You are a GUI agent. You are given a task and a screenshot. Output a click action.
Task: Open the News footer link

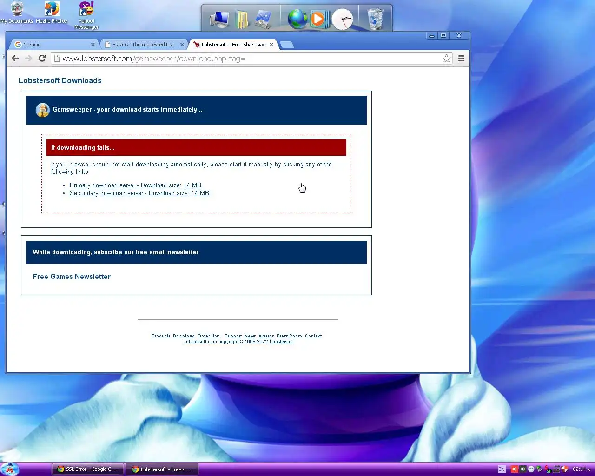(x=250, y=336)
